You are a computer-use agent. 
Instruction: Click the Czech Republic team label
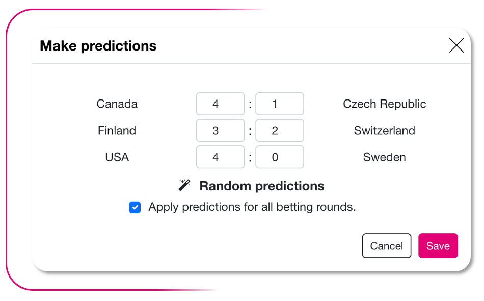coord(384,104)
